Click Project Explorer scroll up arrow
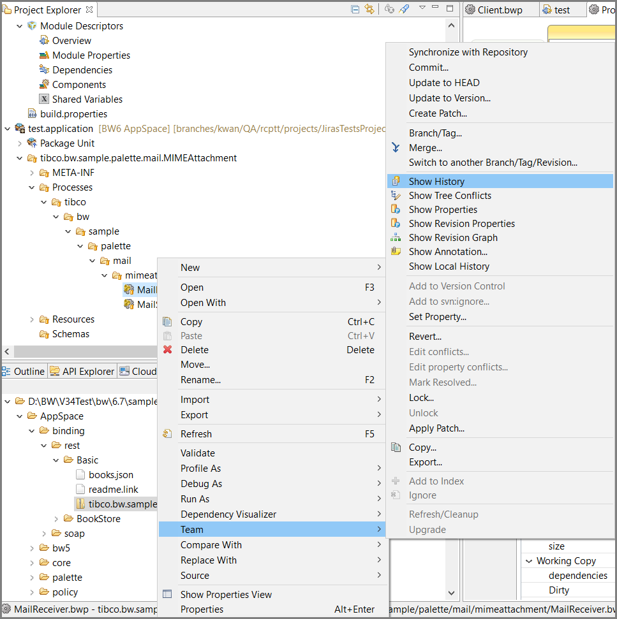This screenshot has width=617, height=619. [x=452, y=25]
